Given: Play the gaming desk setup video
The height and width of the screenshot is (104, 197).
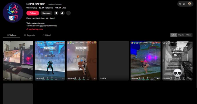Looking at the screenshot, I should pos(18,61).
